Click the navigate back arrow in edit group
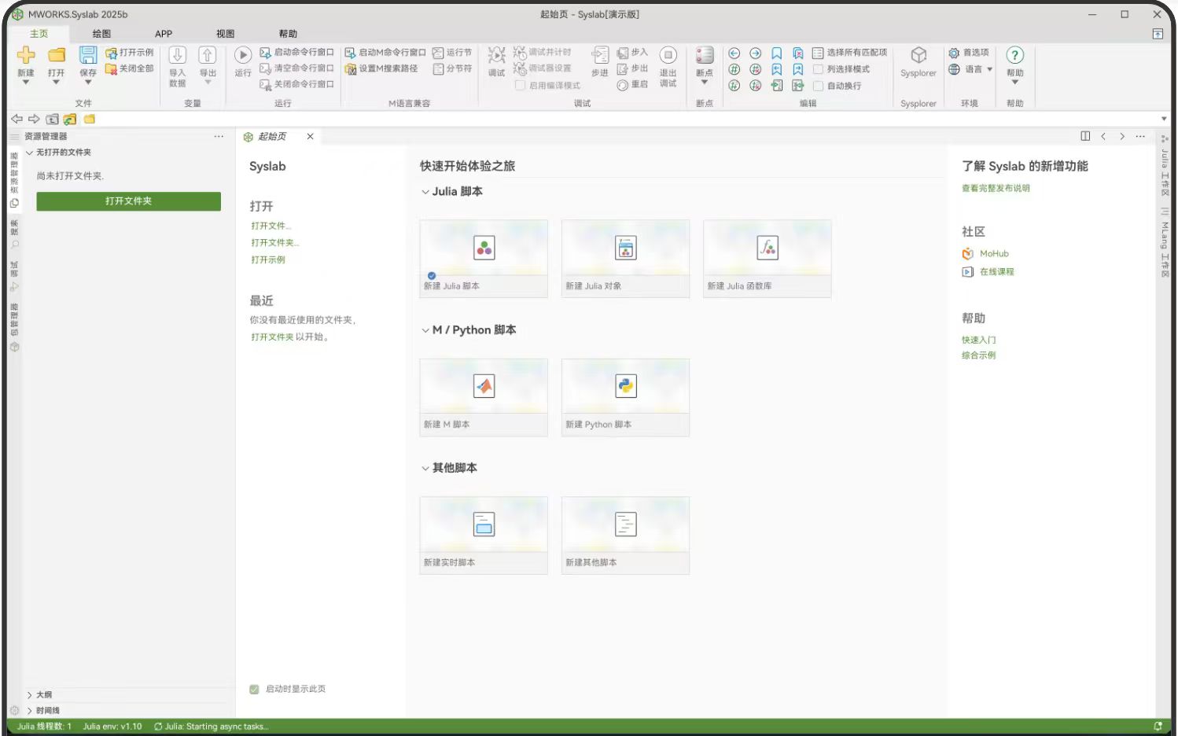Image resolution: width=1178 pixels, height=736 pixels. [x=734, y=53]
